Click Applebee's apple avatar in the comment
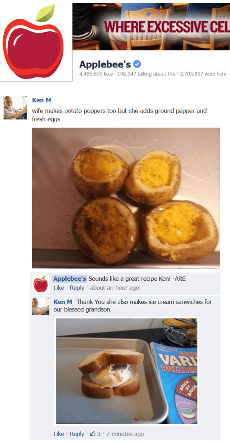The height and width of the screenshot is (444, 230). pyautogui.click(x=41, y=283)
